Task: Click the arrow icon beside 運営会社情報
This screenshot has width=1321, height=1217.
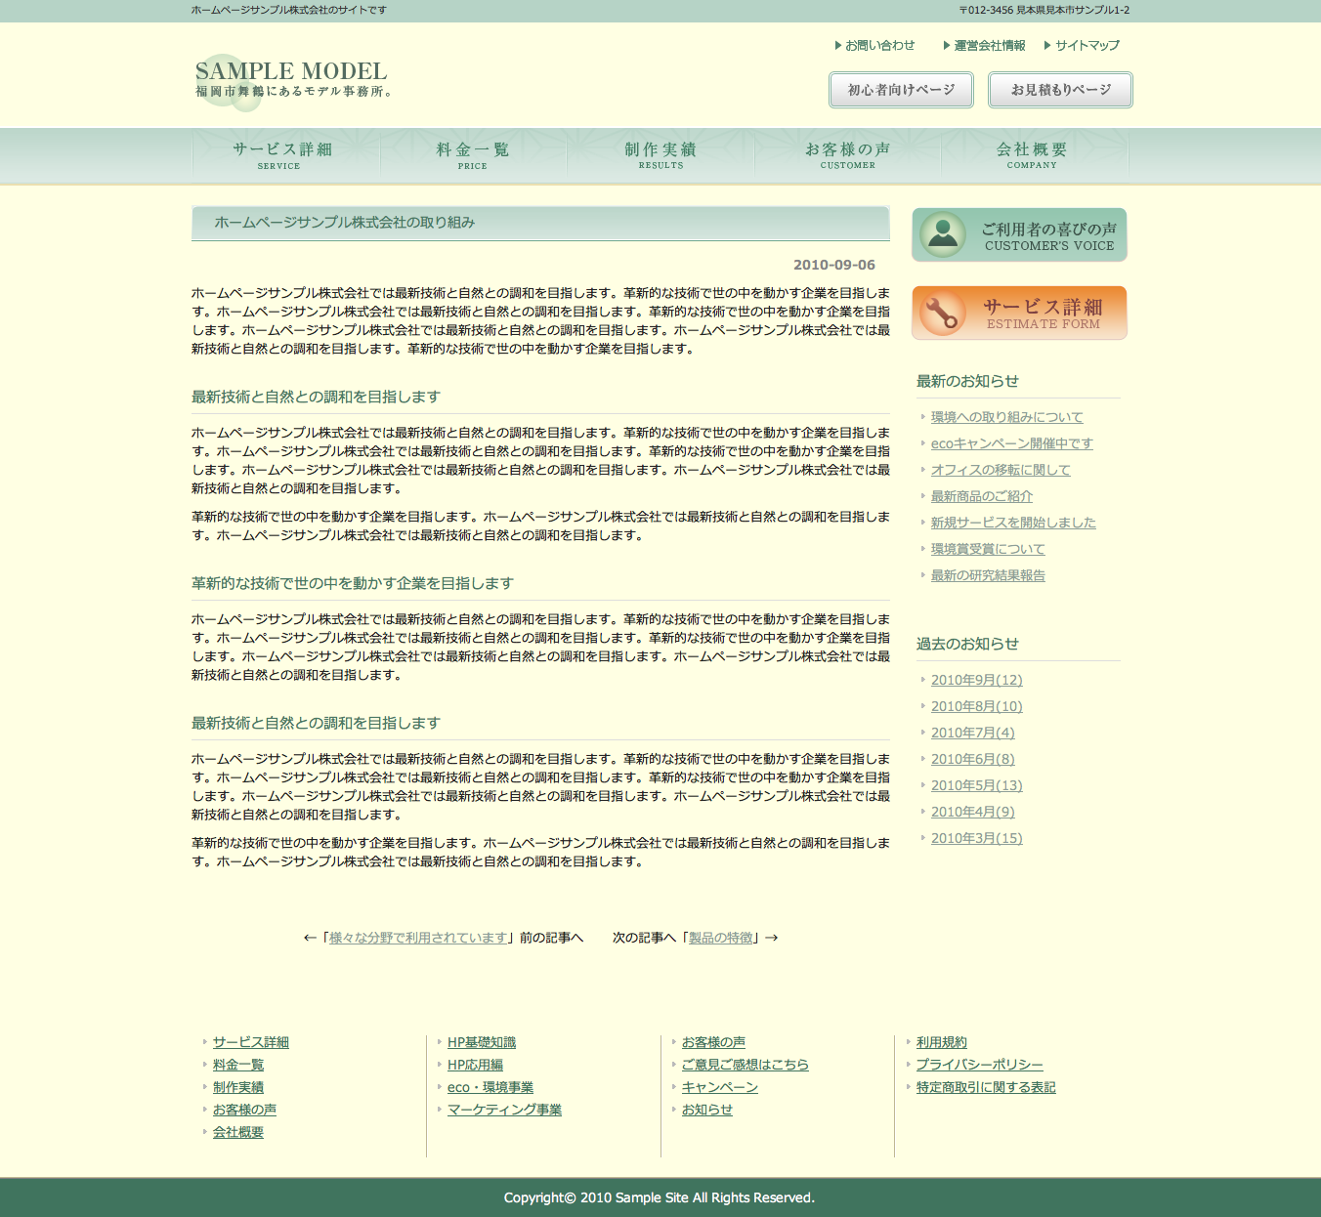Action: 947,46
